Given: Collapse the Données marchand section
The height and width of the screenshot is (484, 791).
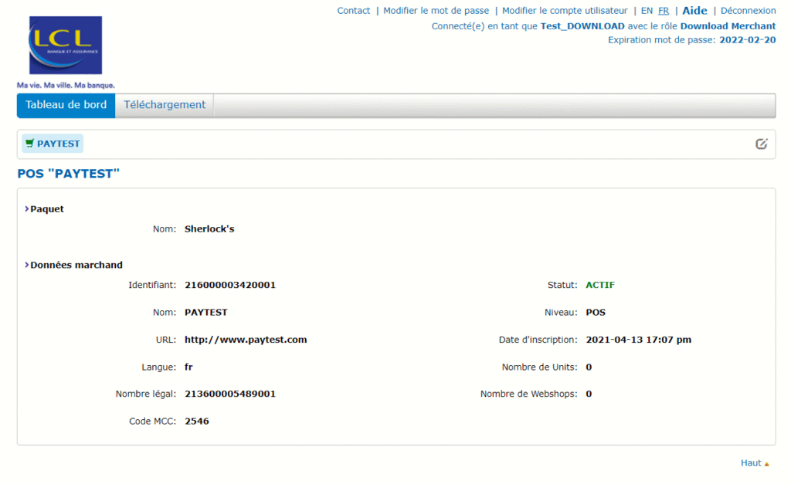Looking at the screenshot, I should coord(75,264).
